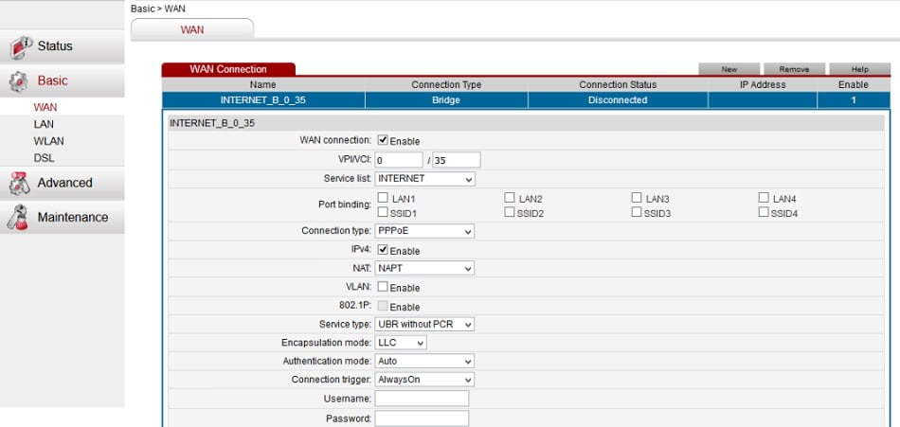900x427 pixels.
Task: Go to the LAN submenu item
Action: pyautogui.click(x=44, y=124)
